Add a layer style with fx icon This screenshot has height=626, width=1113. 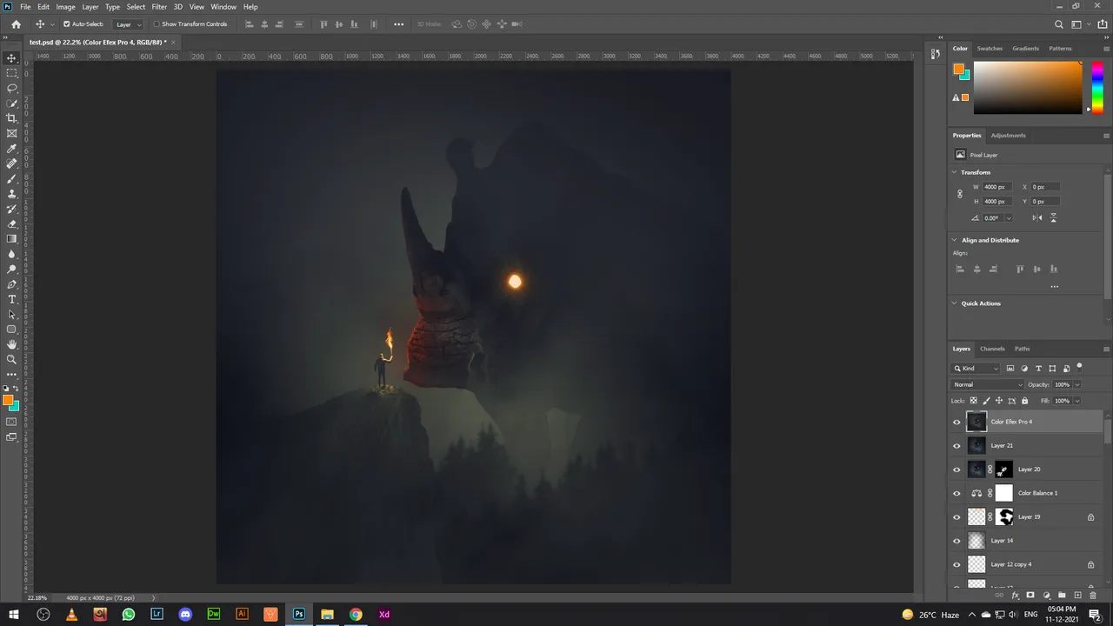point(1016,596)
